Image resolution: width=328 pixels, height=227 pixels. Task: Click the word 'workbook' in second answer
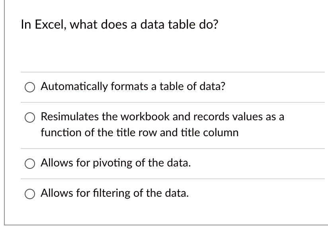coord(146,117)
